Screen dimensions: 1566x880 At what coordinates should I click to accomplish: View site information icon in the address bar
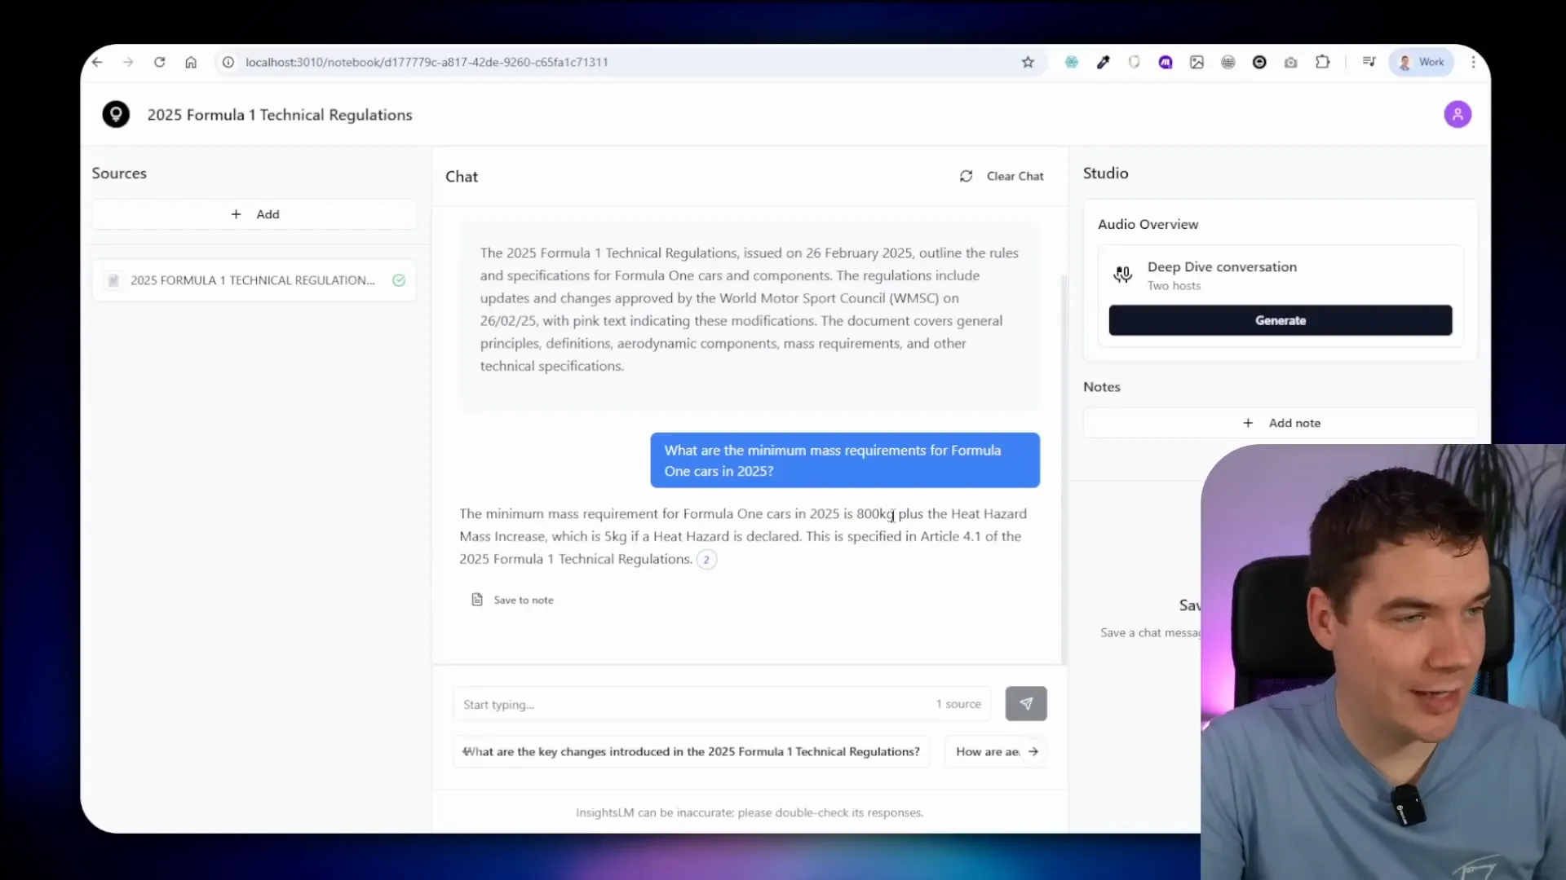pos(228,62)
